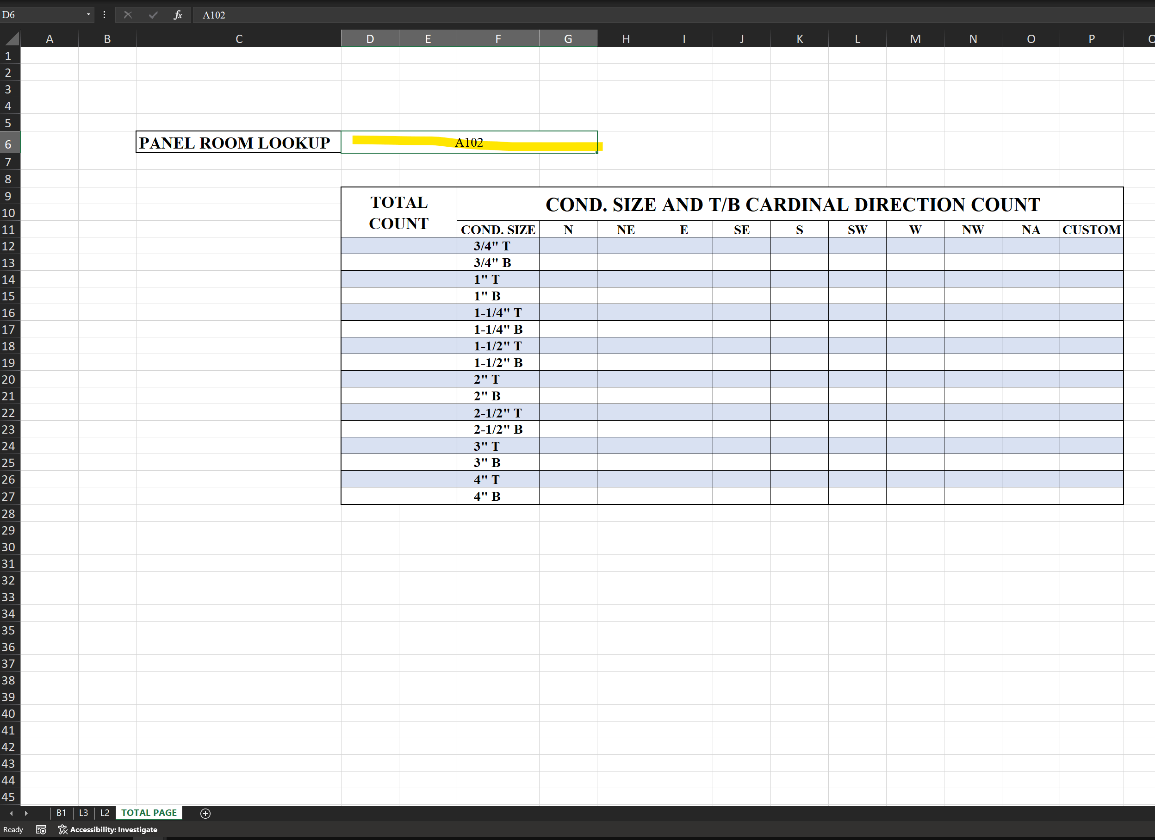The width and height of the screenshot is (1155, 840).
Task: Click the CUSTOM column heading cell
Action: [1091, 230]
